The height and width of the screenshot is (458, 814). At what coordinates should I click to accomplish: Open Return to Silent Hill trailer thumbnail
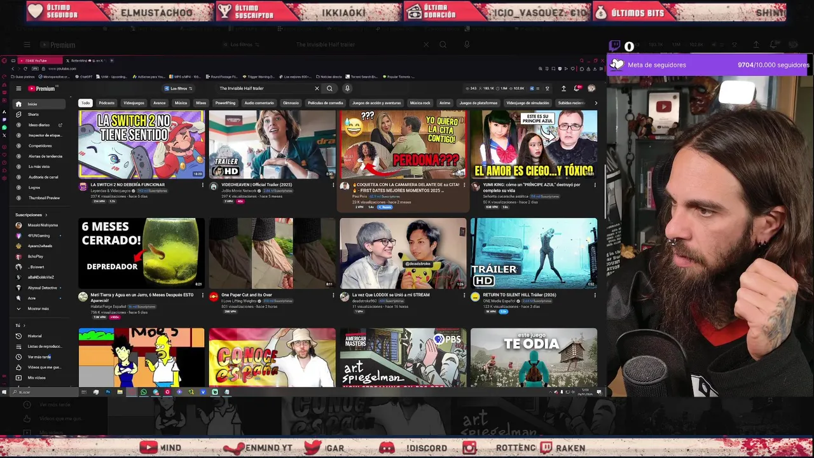coord(534,253)
